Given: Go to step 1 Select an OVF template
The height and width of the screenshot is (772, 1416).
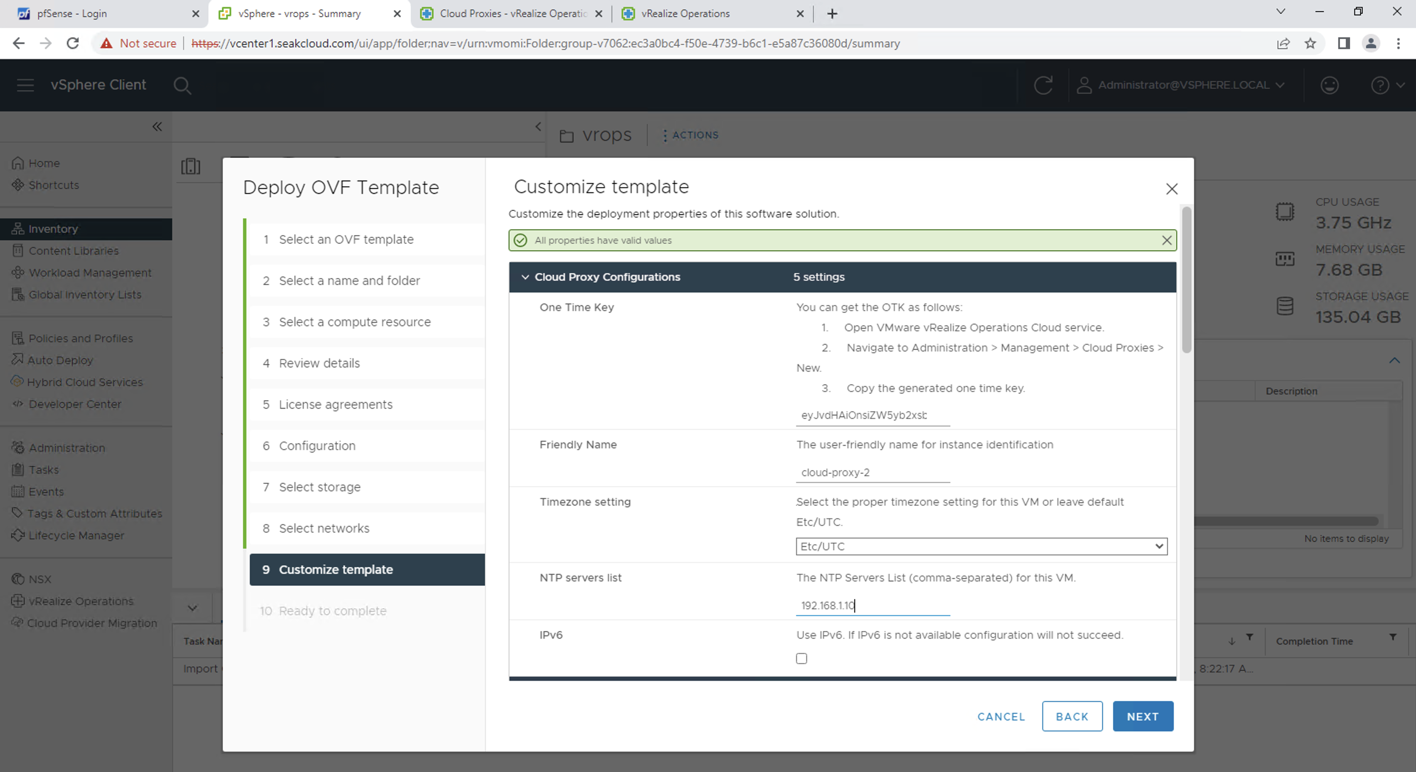Looking at the screenshot, I should coord(366,239).
